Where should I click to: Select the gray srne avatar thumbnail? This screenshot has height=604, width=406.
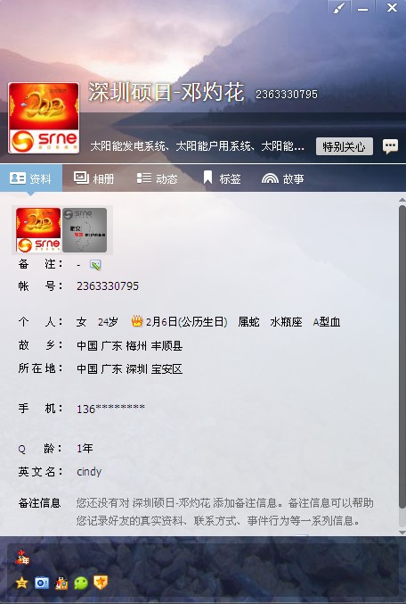(85, 230)
